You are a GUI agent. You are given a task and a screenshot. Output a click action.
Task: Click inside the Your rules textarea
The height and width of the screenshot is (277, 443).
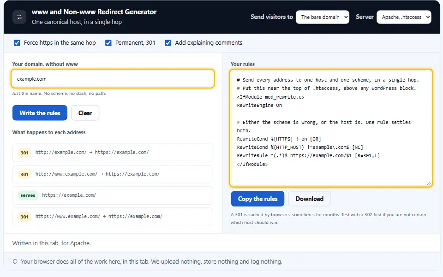tap(331, 128)
